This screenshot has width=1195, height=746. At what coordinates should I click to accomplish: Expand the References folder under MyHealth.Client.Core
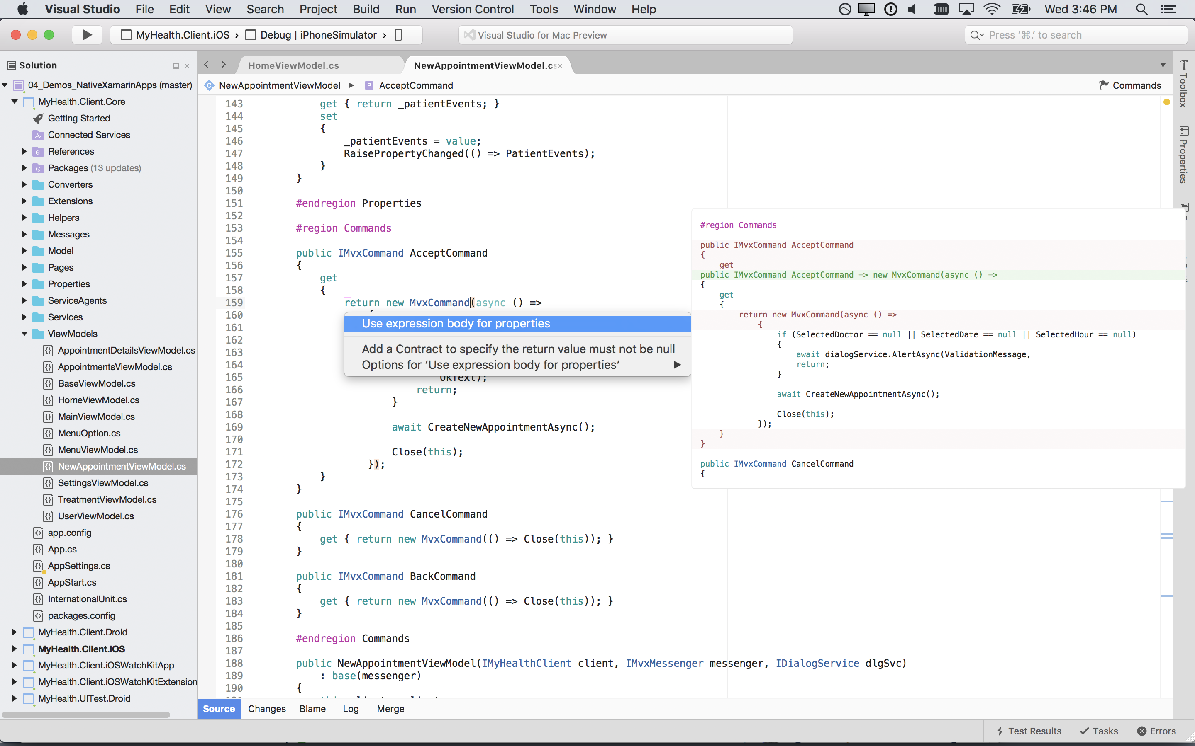coord(24,151)
